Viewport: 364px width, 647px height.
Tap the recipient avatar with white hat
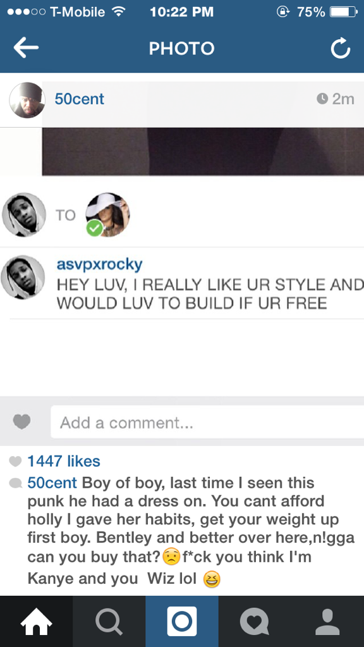107,214
